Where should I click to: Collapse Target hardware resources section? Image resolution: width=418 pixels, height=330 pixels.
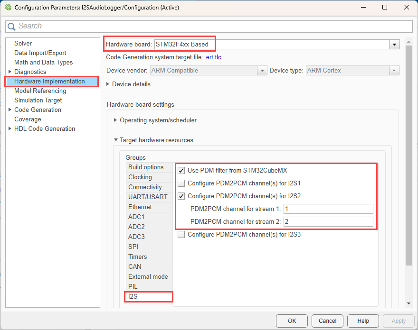click(x=115, y=140)
